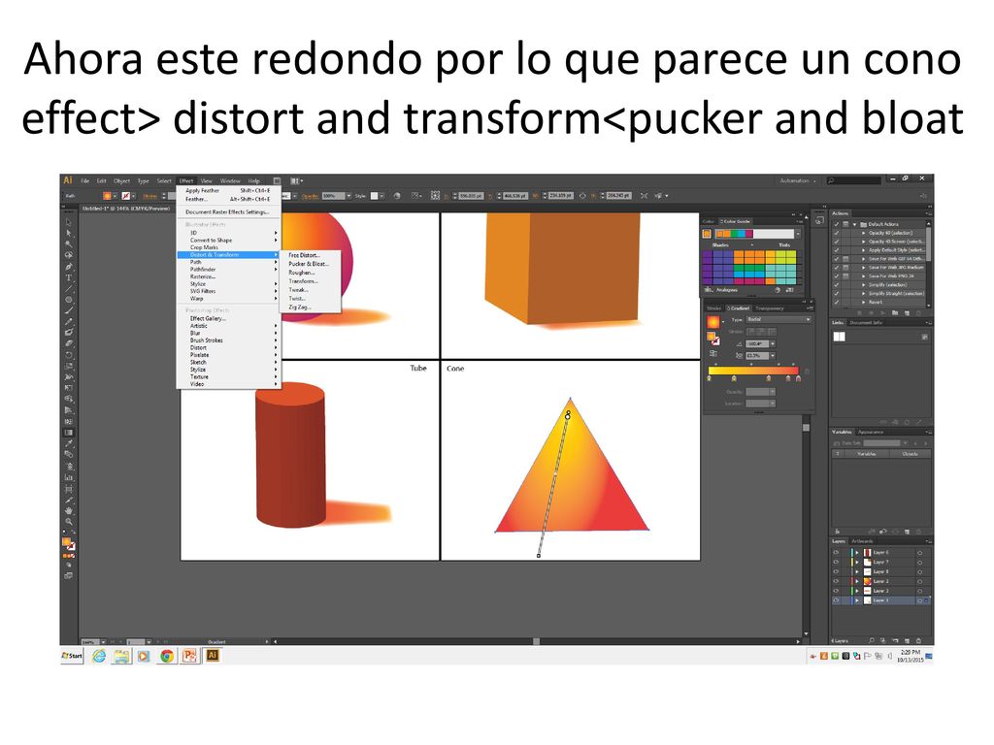994x745 pixels.
Task: Toggle visibility of Layer 7
Action: [x=836, y=562]
